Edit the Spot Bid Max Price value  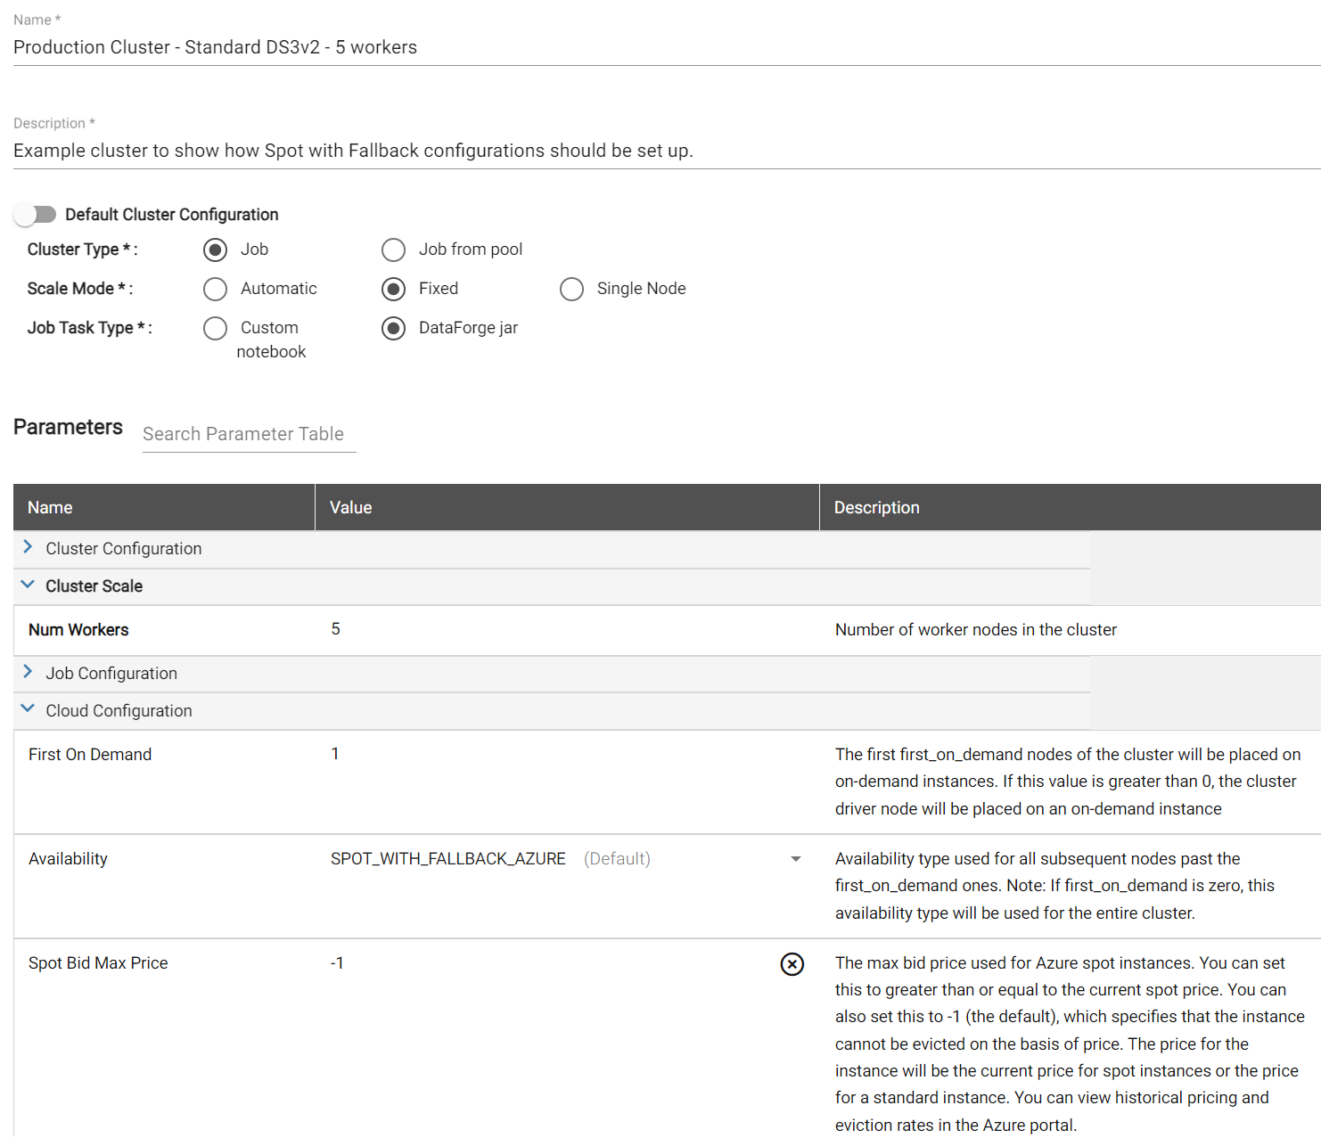point(337,963)
